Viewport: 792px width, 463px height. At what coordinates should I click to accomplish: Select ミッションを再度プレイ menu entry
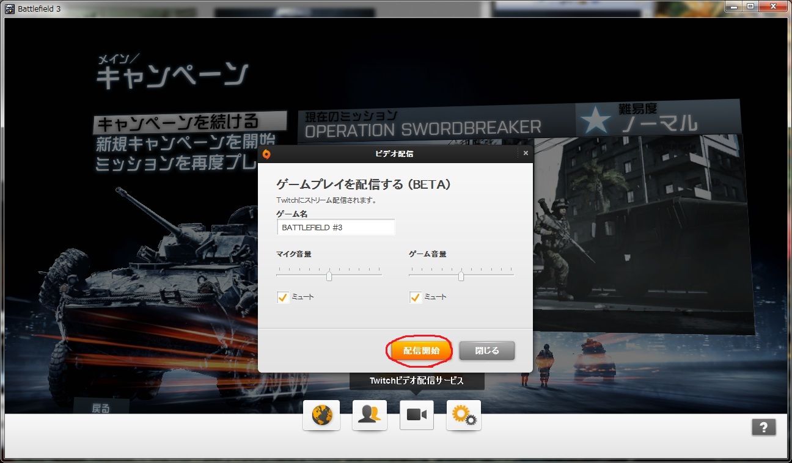pyautogui.click(x=176, y=162)
